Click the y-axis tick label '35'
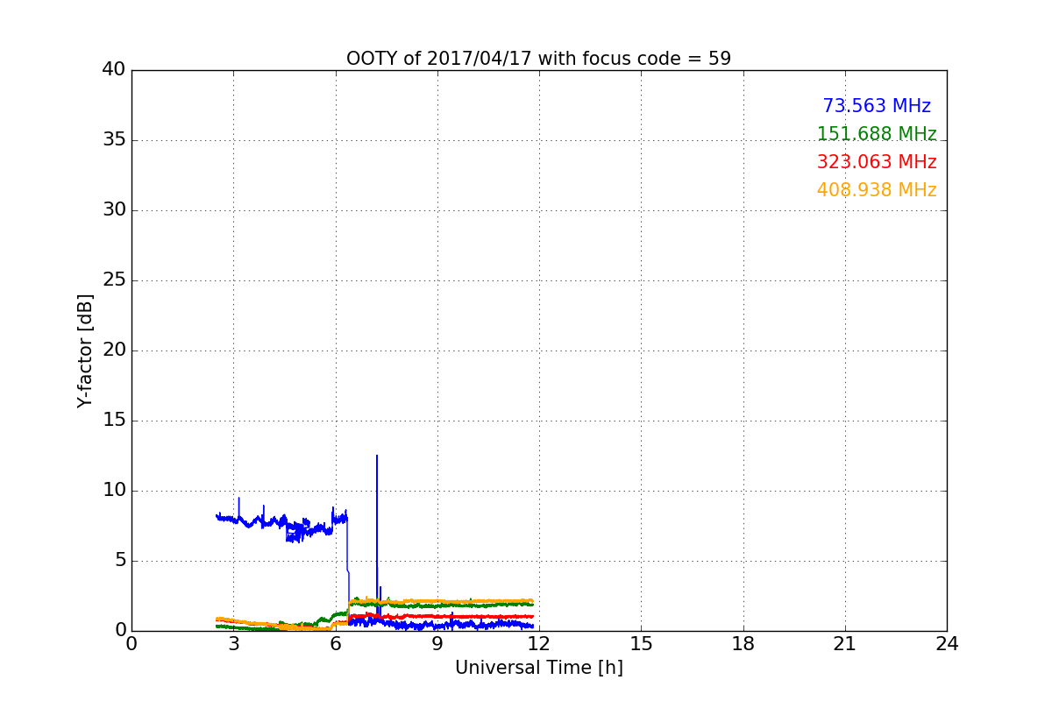The width and height of the screenshot is (1052, 701). point(114,140)
